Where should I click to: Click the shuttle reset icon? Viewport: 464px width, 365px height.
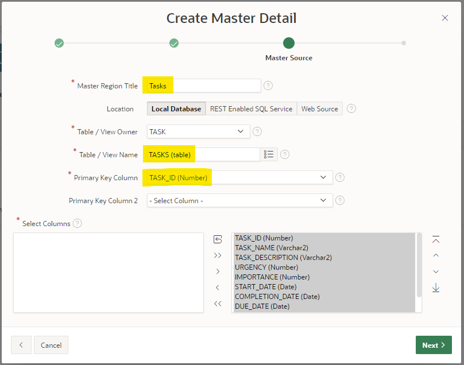218,239
